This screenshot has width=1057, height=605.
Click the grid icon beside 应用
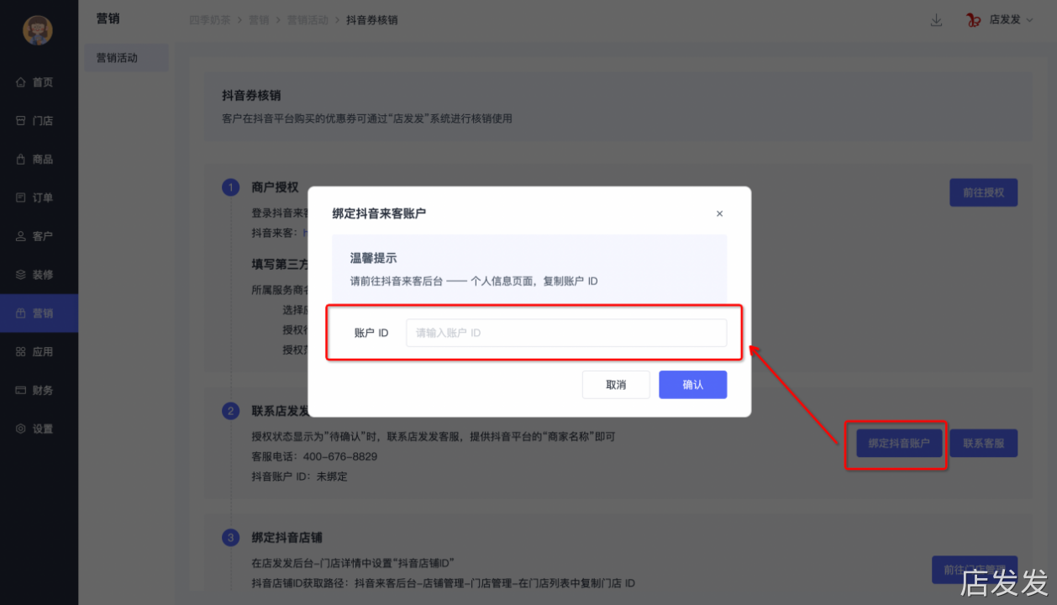[21, 352]
